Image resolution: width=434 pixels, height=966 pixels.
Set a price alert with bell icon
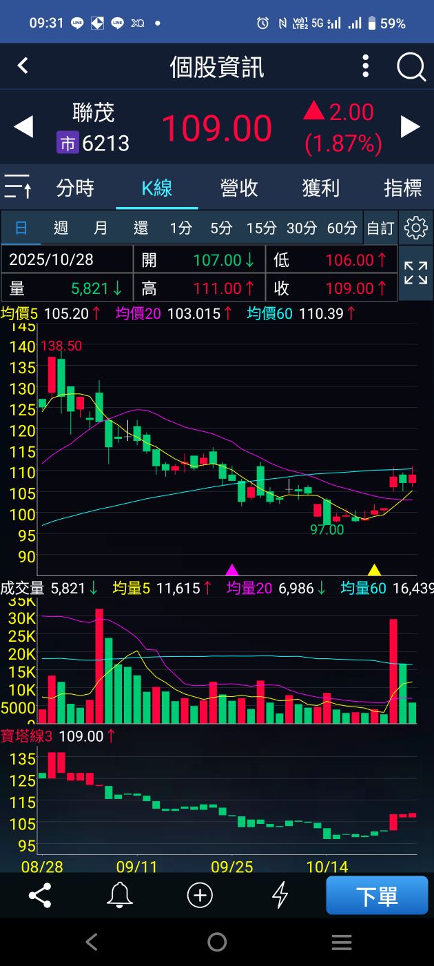(120, 896)
